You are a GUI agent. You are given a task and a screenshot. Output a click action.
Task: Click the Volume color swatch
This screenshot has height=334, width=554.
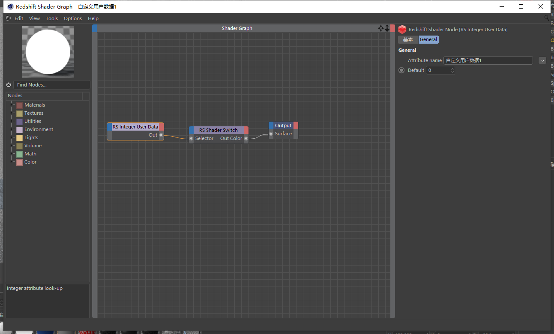(x=20, y=146)
